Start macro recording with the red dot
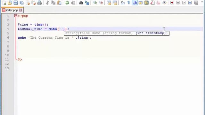Viewport: 205px width, 115px height. (x=172, y=3)
